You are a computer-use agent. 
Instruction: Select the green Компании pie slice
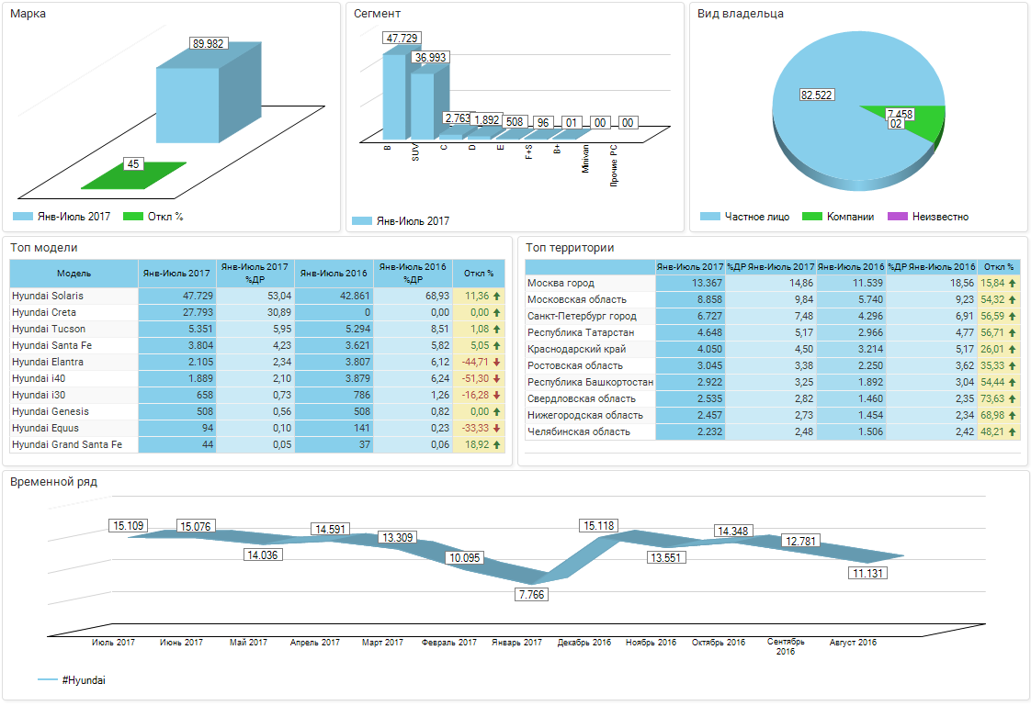click(x=930, y=126)
